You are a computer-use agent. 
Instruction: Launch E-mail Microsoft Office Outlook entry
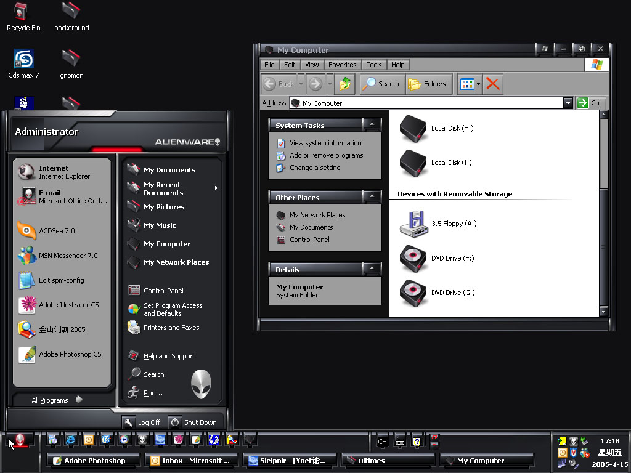coord(62,196)
